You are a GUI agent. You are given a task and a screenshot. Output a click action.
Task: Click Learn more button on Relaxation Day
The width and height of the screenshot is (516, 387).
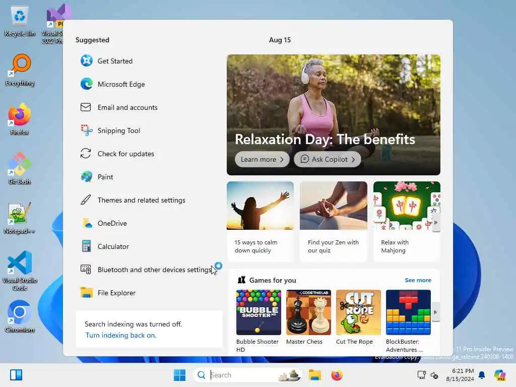click(x=262, y=159)
